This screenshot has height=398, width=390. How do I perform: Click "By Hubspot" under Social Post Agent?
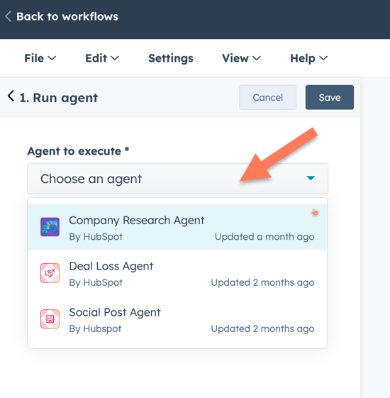click(x=96, y=328)
